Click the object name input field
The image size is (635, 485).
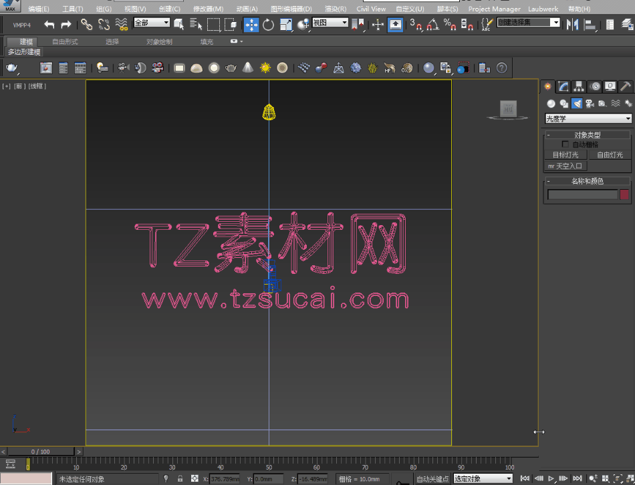coord(582,194)
